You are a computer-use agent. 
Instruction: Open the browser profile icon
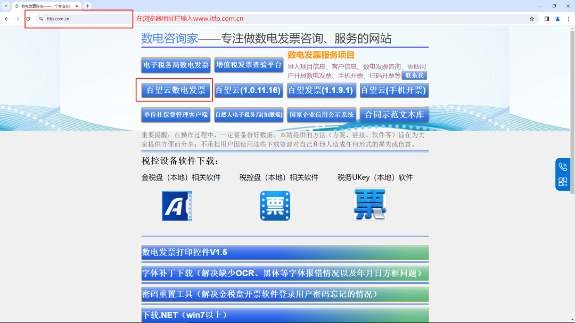click(x=557, y=19)
